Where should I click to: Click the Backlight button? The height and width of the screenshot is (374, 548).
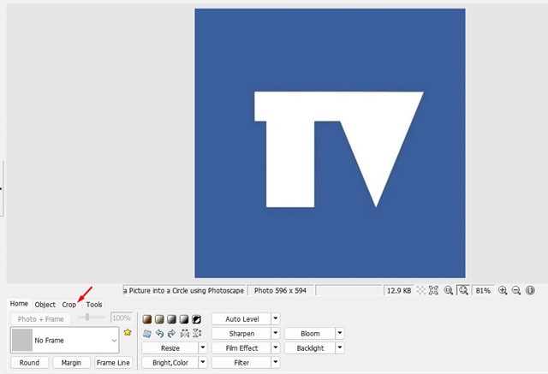pos(310,347)
